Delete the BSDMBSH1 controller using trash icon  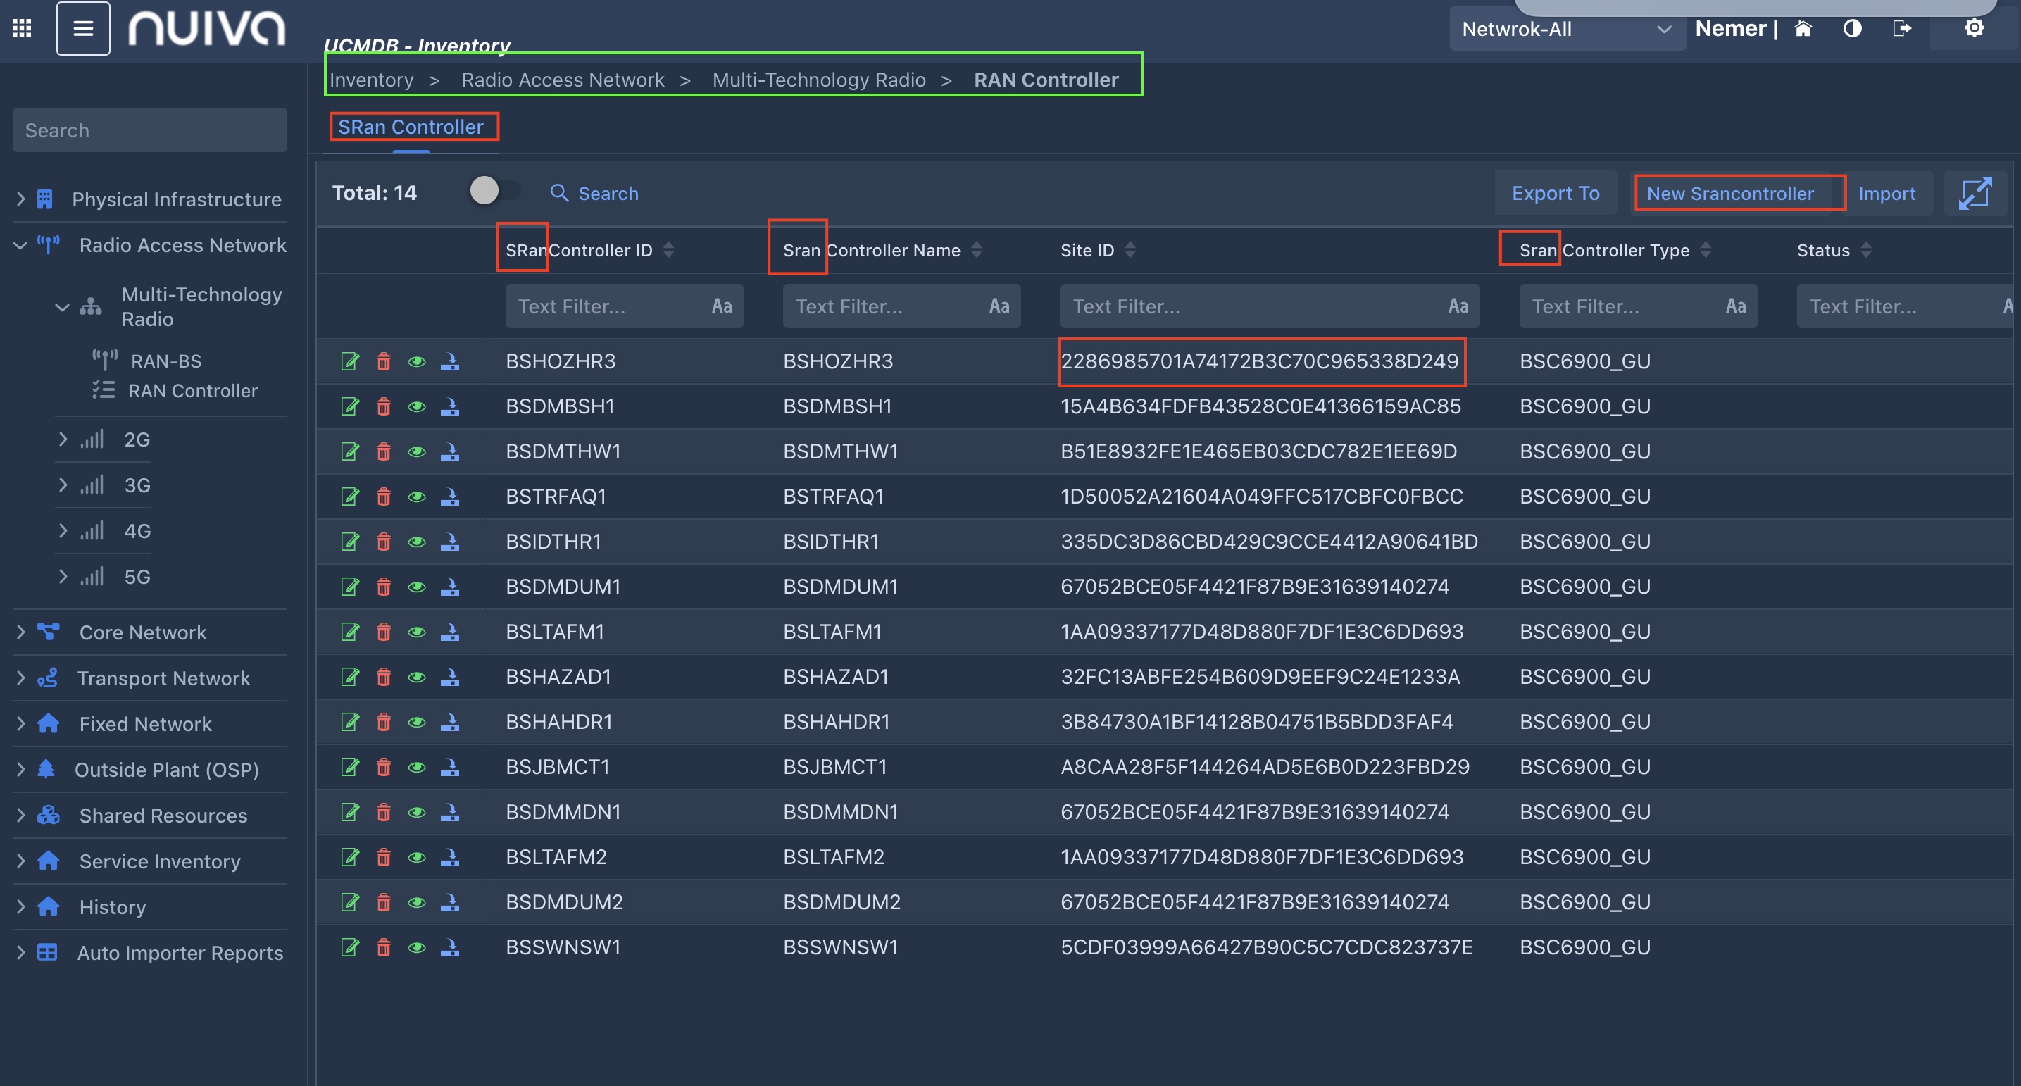pos(384,406)
